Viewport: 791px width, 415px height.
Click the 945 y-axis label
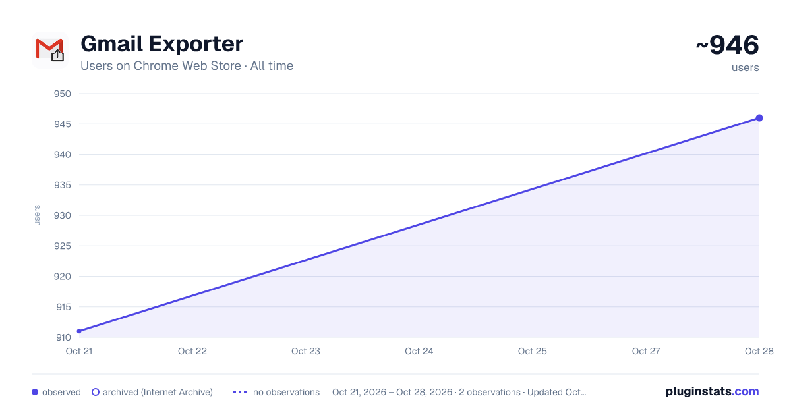63,124
